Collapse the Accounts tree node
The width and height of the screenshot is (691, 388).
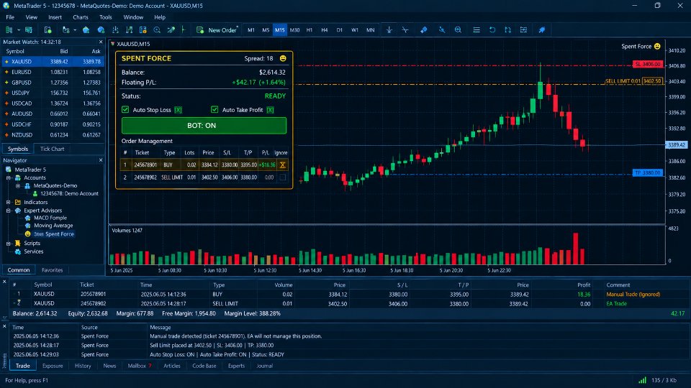click(x=9, y=177)
